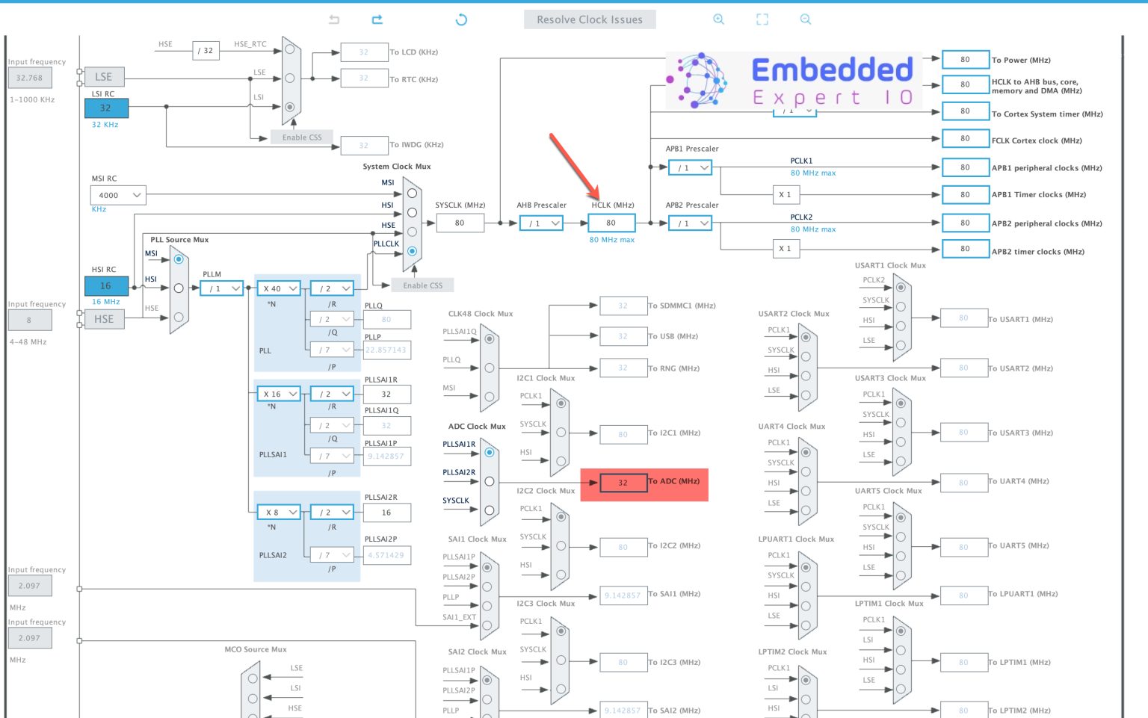Click the reset/refresh clock diagram icon
Image resolution: width=1148 pixels, height=718 pixels.
[462, 19]
